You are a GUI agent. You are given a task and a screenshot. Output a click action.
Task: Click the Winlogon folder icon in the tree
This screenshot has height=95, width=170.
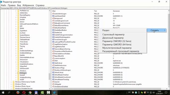tap(18, 73)
